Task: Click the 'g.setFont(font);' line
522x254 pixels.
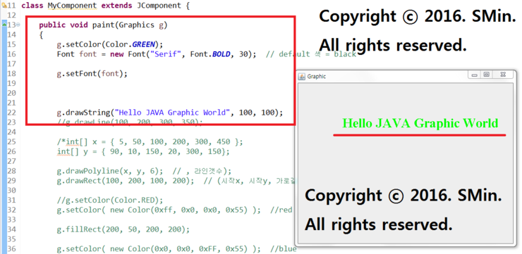Action: pyautogui.click(x=92, y=74)
